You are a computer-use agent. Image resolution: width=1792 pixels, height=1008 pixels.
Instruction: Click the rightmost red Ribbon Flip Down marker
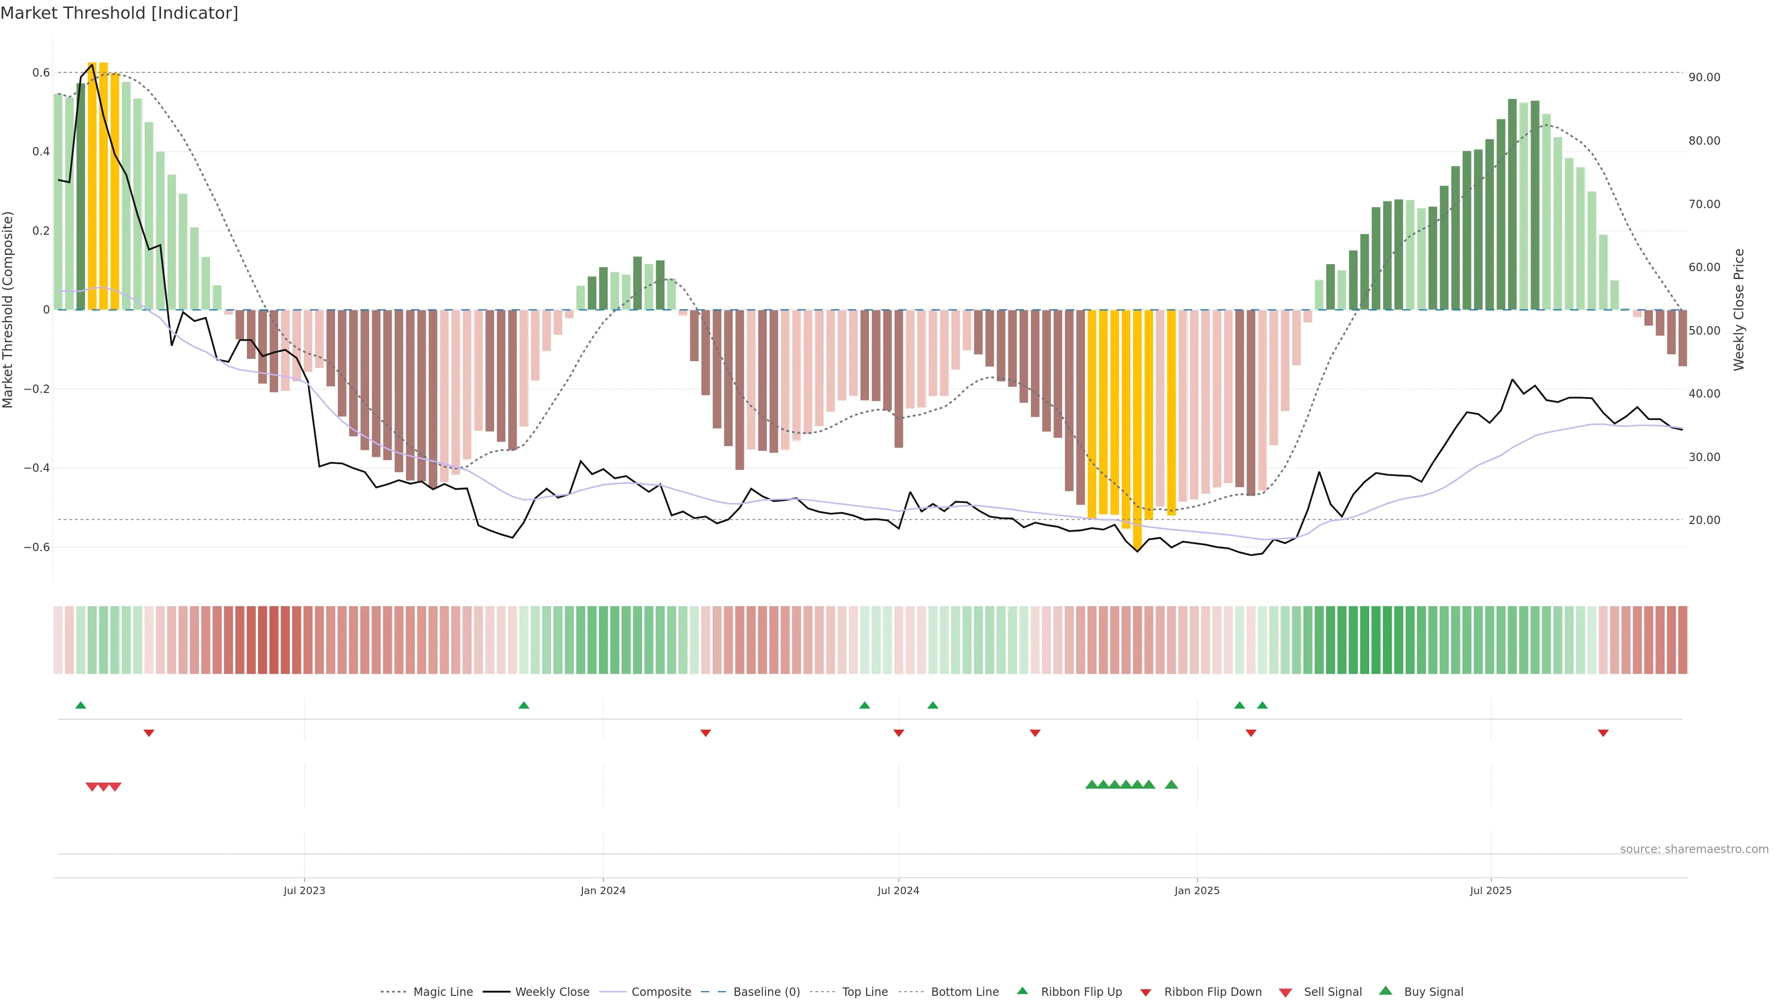[1603, 733]
